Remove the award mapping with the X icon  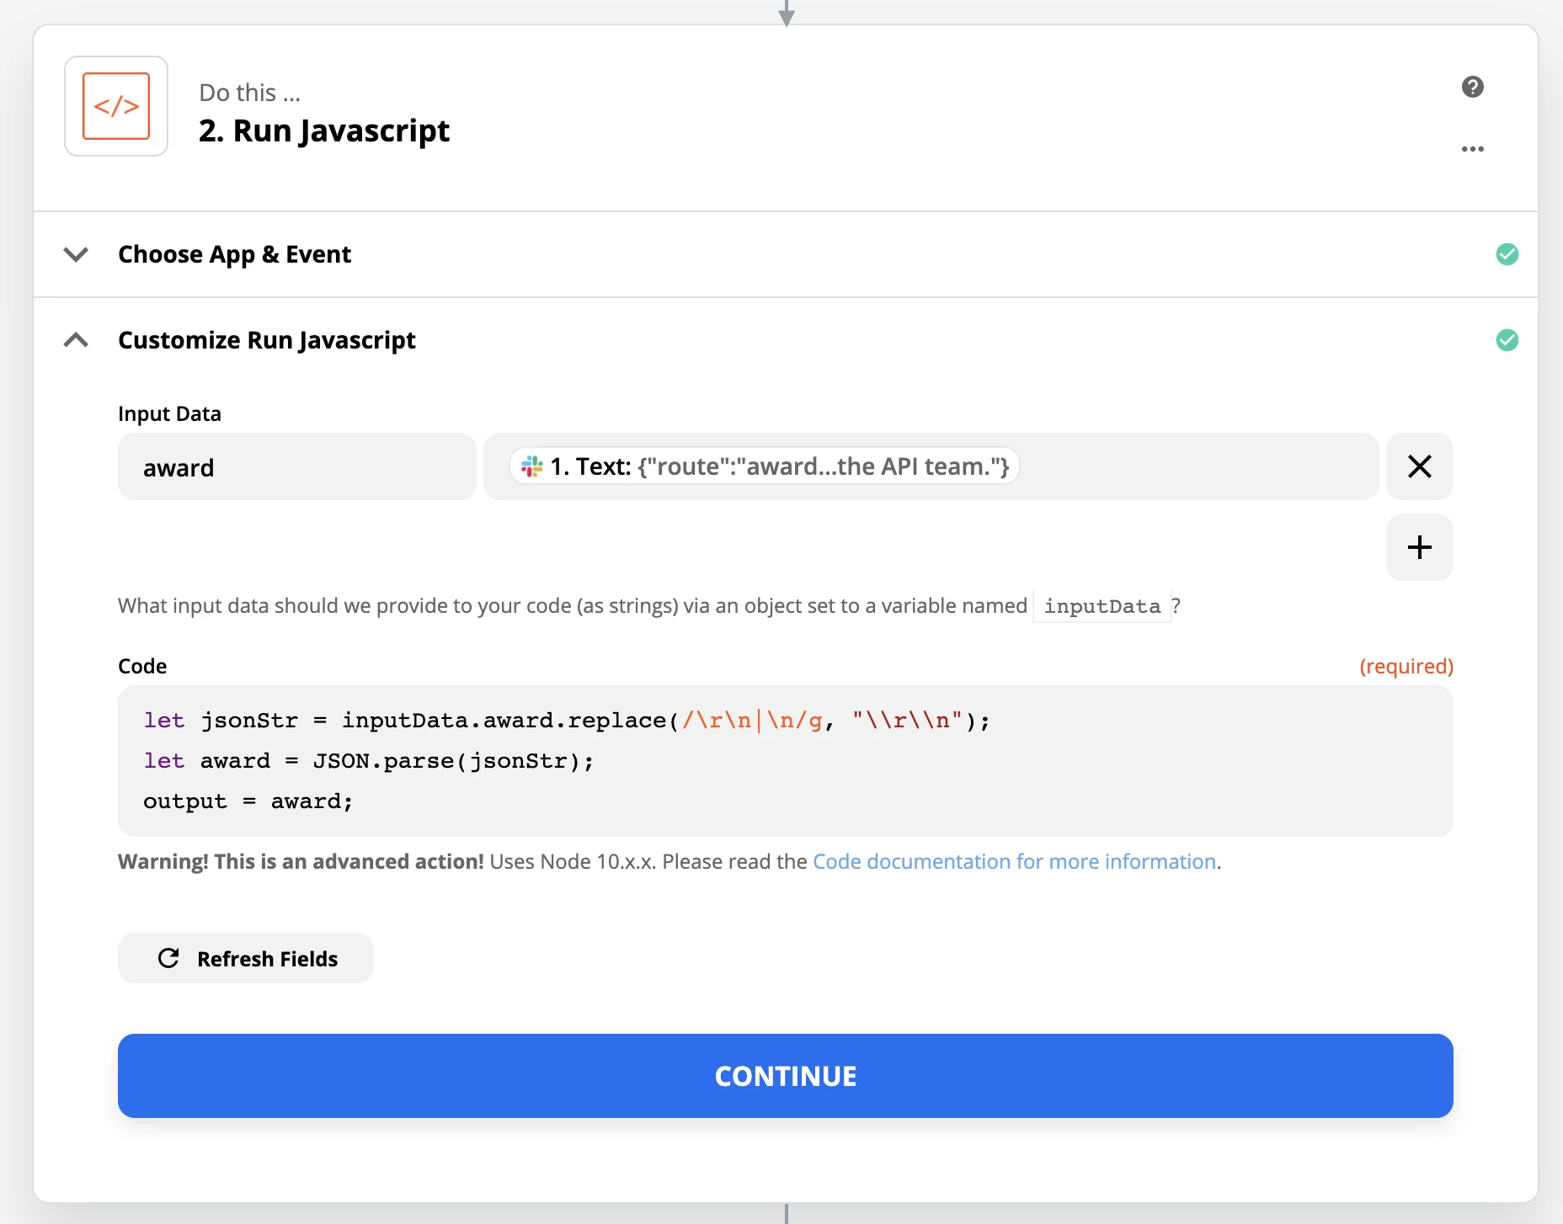pos(1420,466)
